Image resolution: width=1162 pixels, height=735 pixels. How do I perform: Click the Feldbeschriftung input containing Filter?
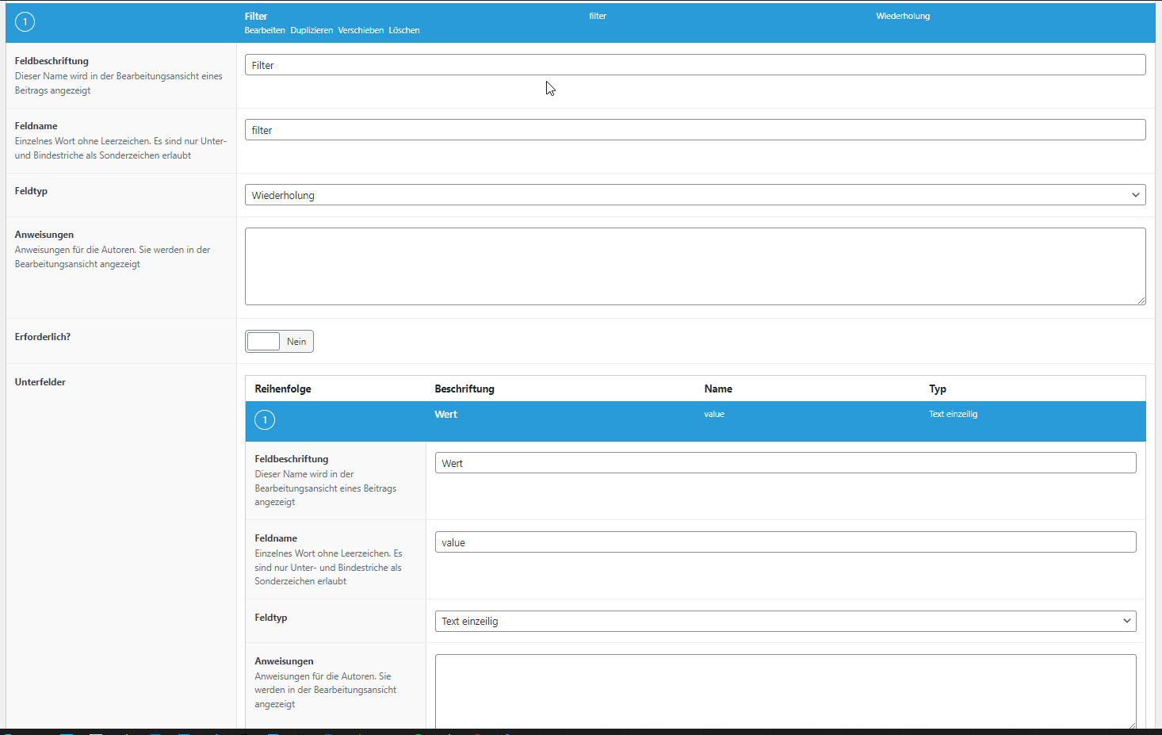point(694,64)
